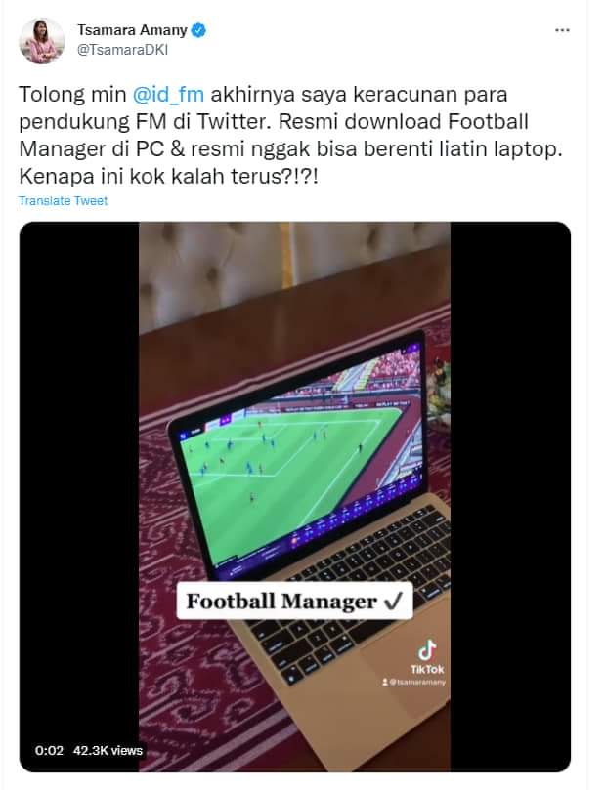Click the @tsamaramany TikTok username watermark
The width and height of the screenshot is (605, 790).
click(413, 683)
